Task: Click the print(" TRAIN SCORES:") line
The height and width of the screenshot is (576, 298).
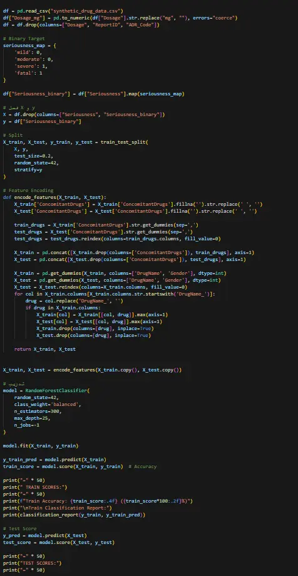Action: pyautogui.click(x=35, y=487)
